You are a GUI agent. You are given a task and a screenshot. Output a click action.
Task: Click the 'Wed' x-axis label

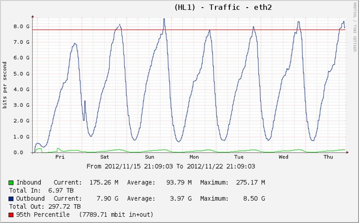tap(284, 157)
